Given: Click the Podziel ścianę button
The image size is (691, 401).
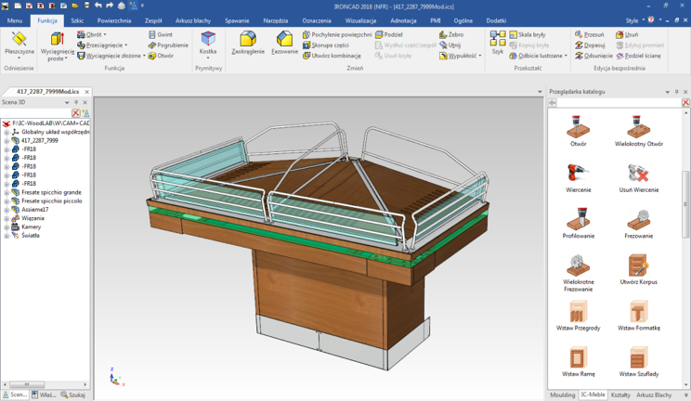Looking at the screenshot, I should pyautogui.click(x=637, y=56).
